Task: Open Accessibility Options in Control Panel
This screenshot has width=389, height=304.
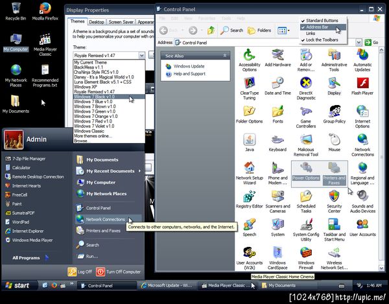Action: coord(250,60)
